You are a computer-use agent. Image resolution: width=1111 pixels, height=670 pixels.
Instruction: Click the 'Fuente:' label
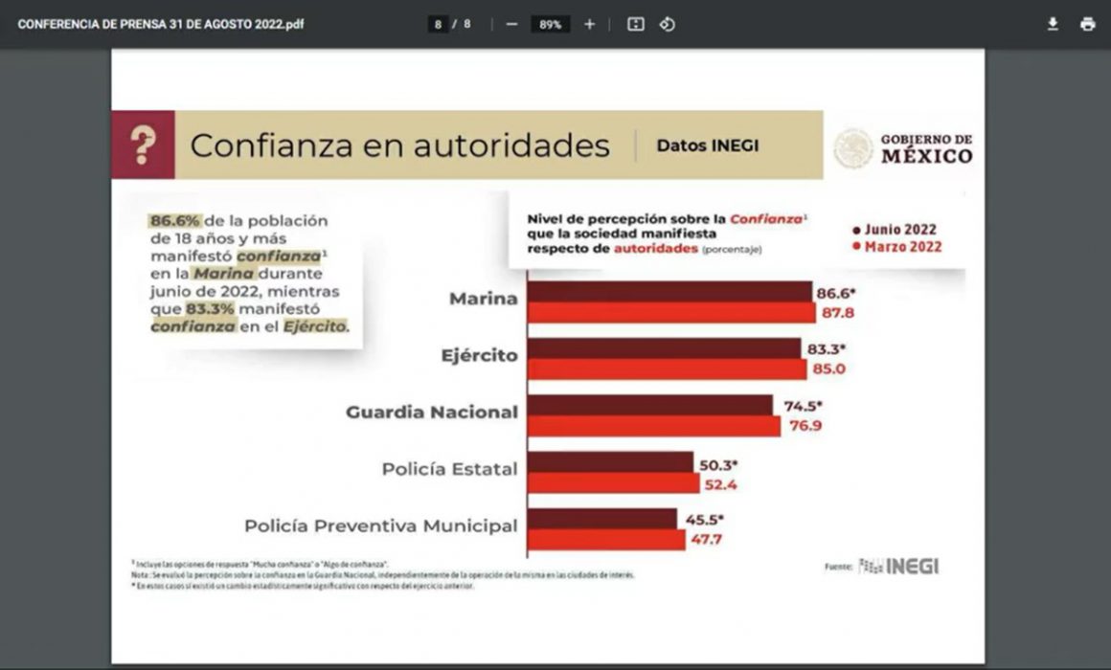click(x=839, y=567)
